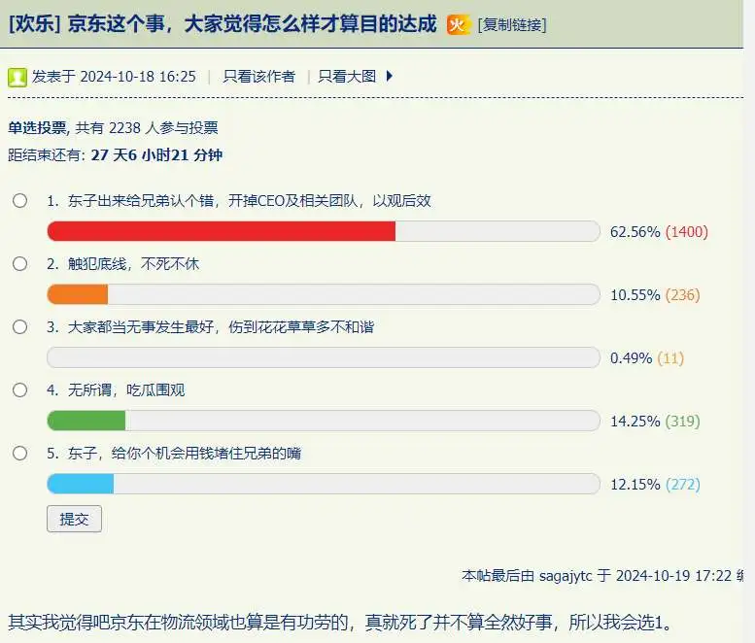Select radio option 1 about 东子认错
Screen dimensions: 755x643
click(19, 201)
